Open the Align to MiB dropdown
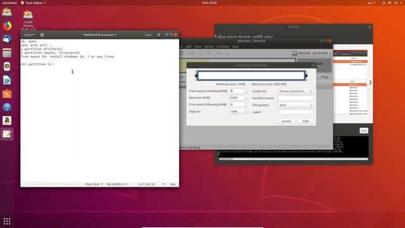Screen dimensions: 405x228 239,111
